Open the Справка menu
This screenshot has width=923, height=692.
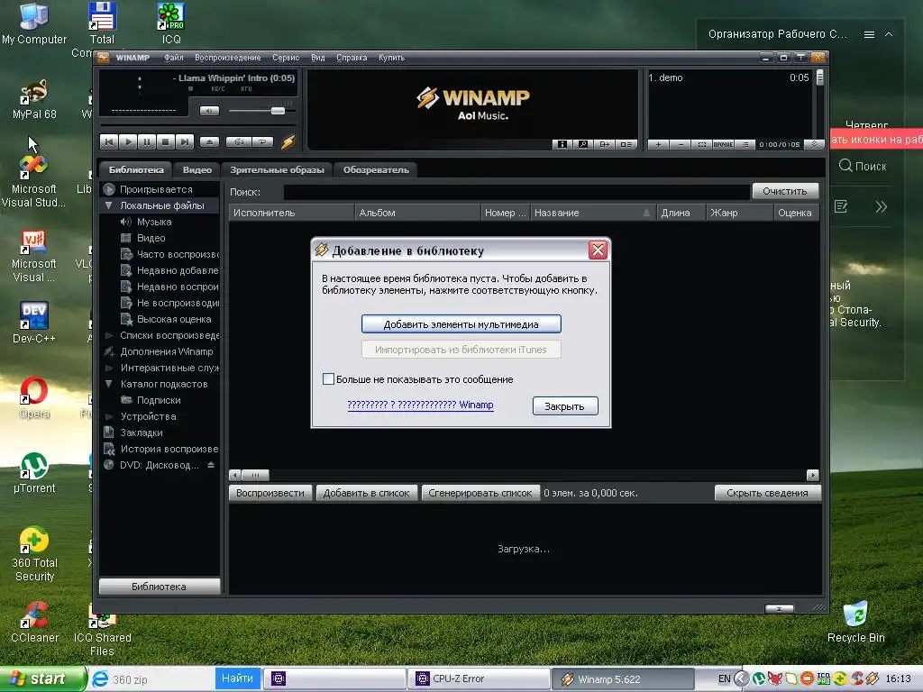click(x=352, y=58)
